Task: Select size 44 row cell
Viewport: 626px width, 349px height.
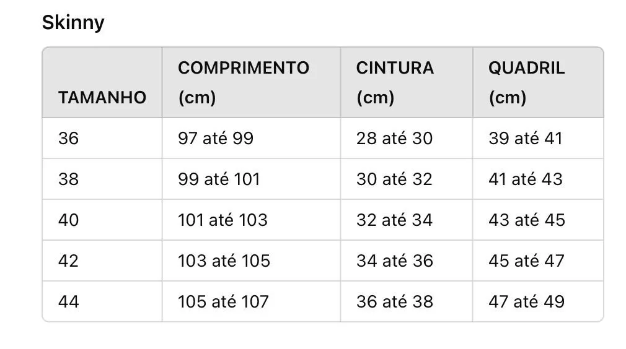Action: [x=102, y=301]
